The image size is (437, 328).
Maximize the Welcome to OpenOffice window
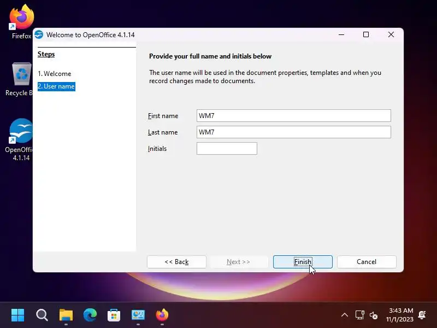pos(366,34)
